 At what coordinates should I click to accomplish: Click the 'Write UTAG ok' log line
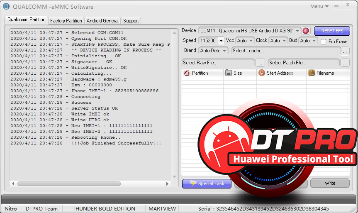60,120
